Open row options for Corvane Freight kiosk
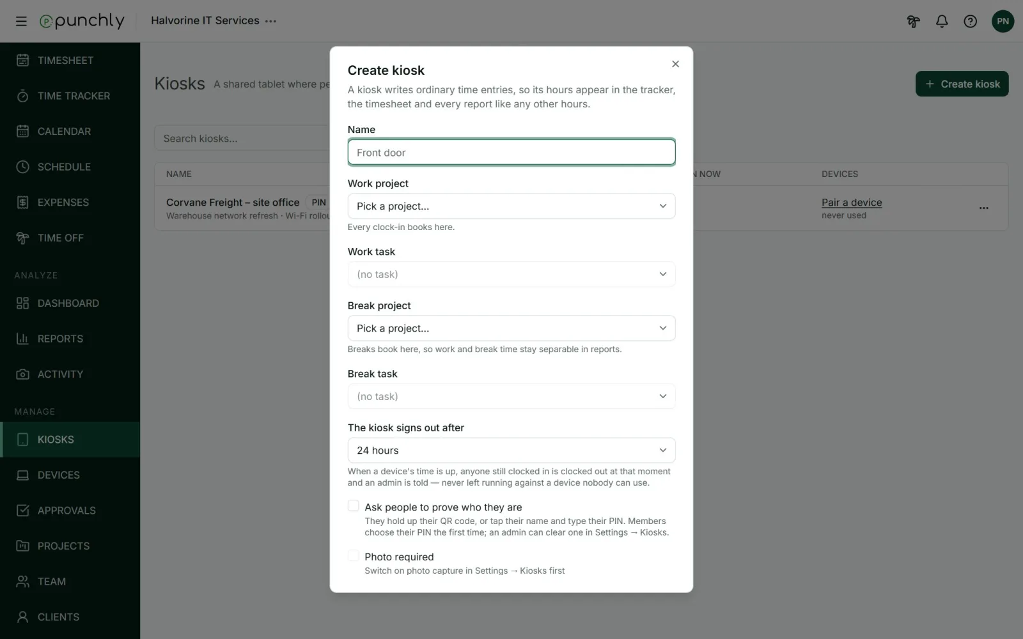Screen dimensions: 1023x639 click(x=983, y=208)
